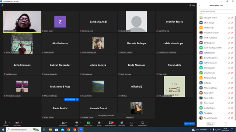Click the zoom baa01 purple Z tile
This screenshot has width=236, height=132.
coord(60,22)
